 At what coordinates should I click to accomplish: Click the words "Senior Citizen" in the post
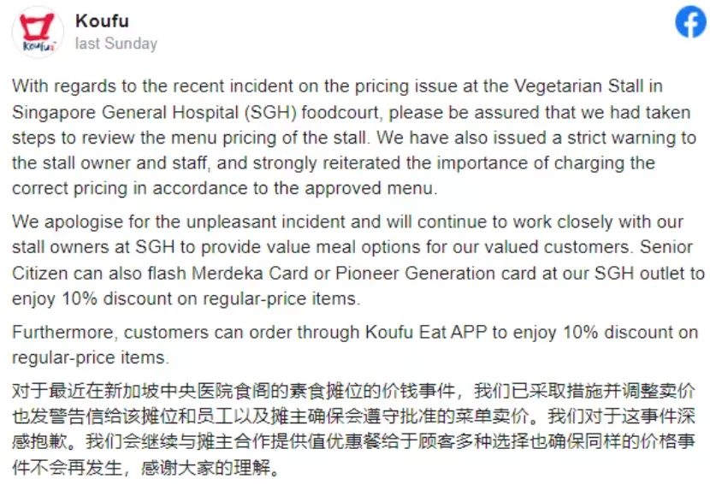click(666, 247)
